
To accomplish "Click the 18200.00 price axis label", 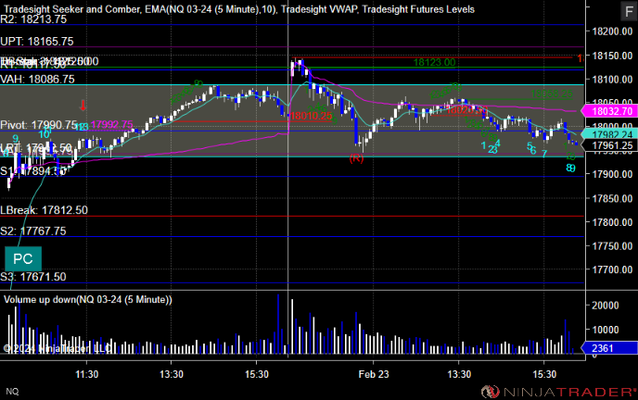I will (x=612, y=31).
